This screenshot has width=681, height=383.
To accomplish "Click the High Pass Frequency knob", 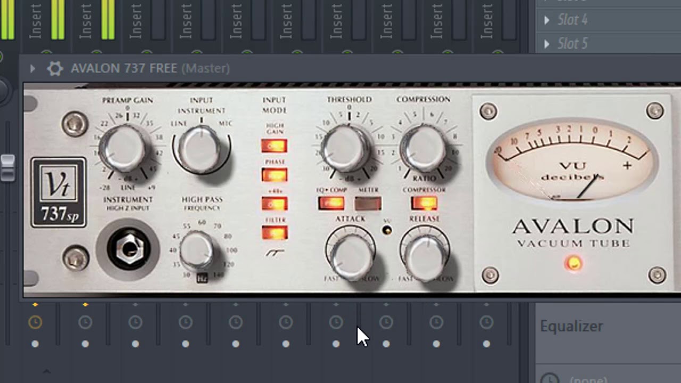I will click(x=196, y=250).
